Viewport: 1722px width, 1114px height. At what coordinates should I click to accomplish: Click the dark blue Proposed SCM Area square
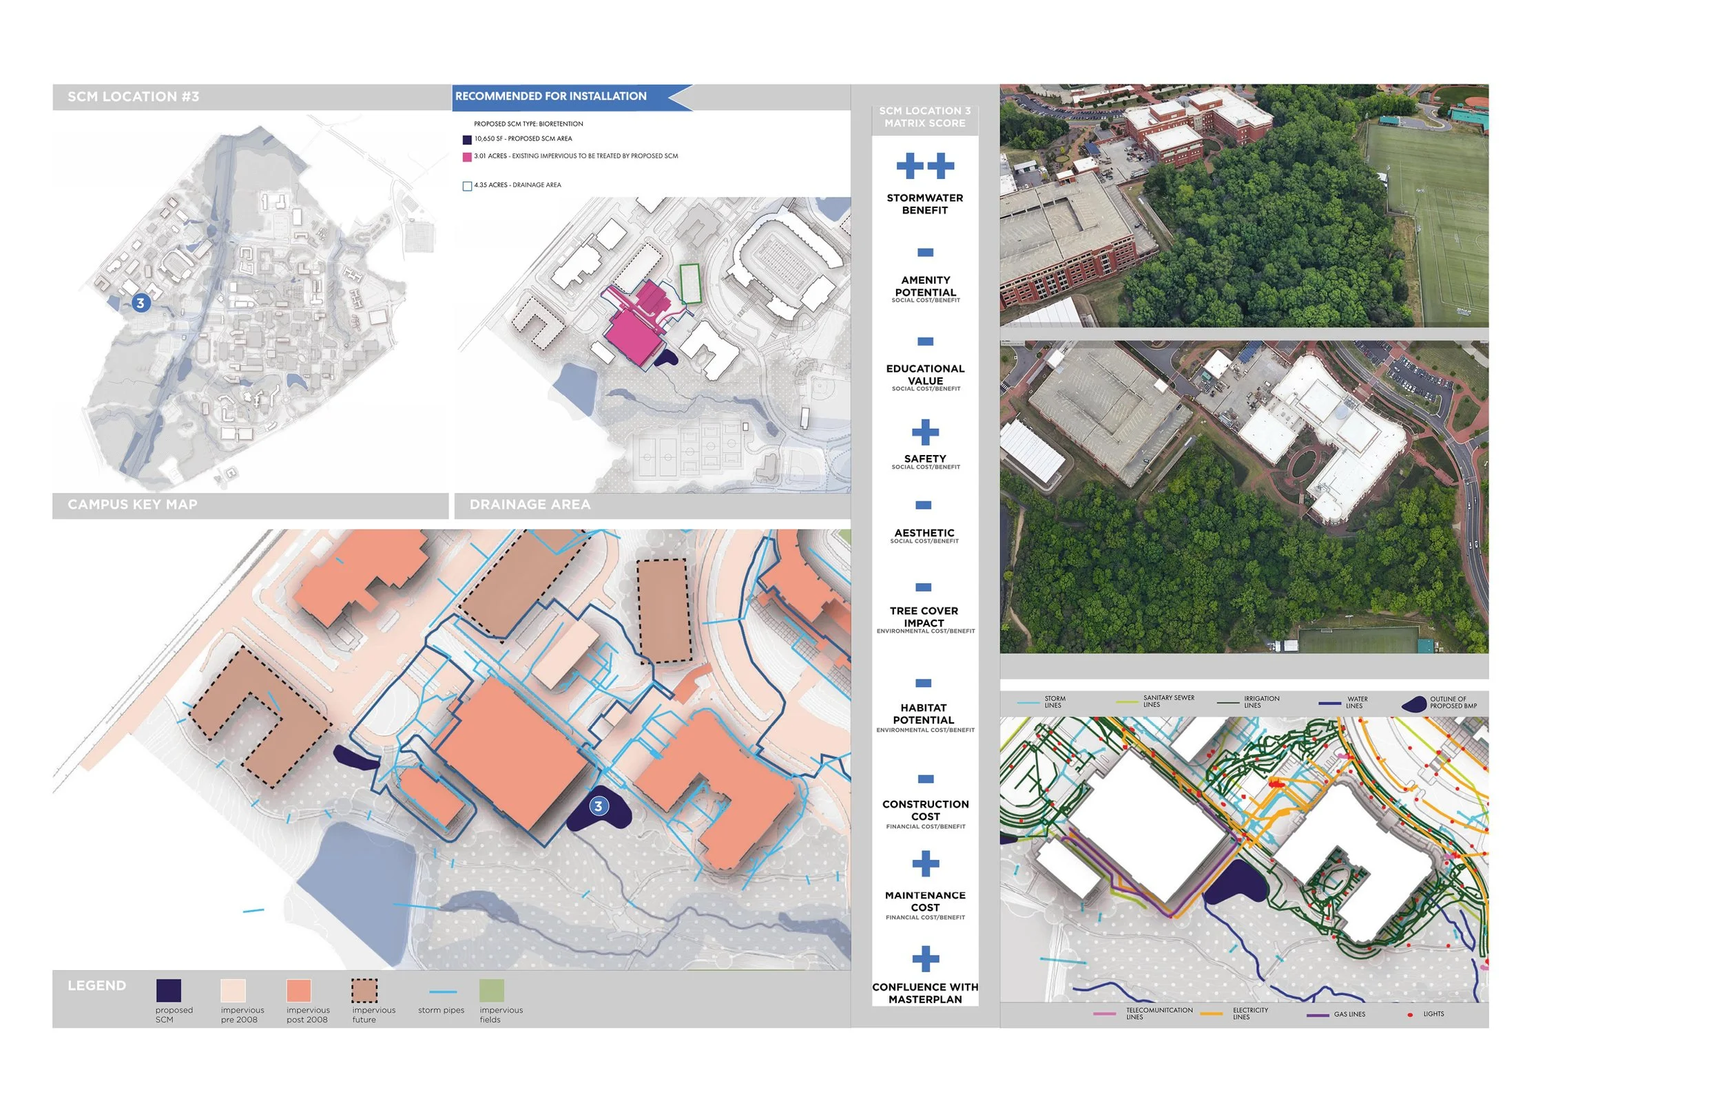click(x=468, y=140)
